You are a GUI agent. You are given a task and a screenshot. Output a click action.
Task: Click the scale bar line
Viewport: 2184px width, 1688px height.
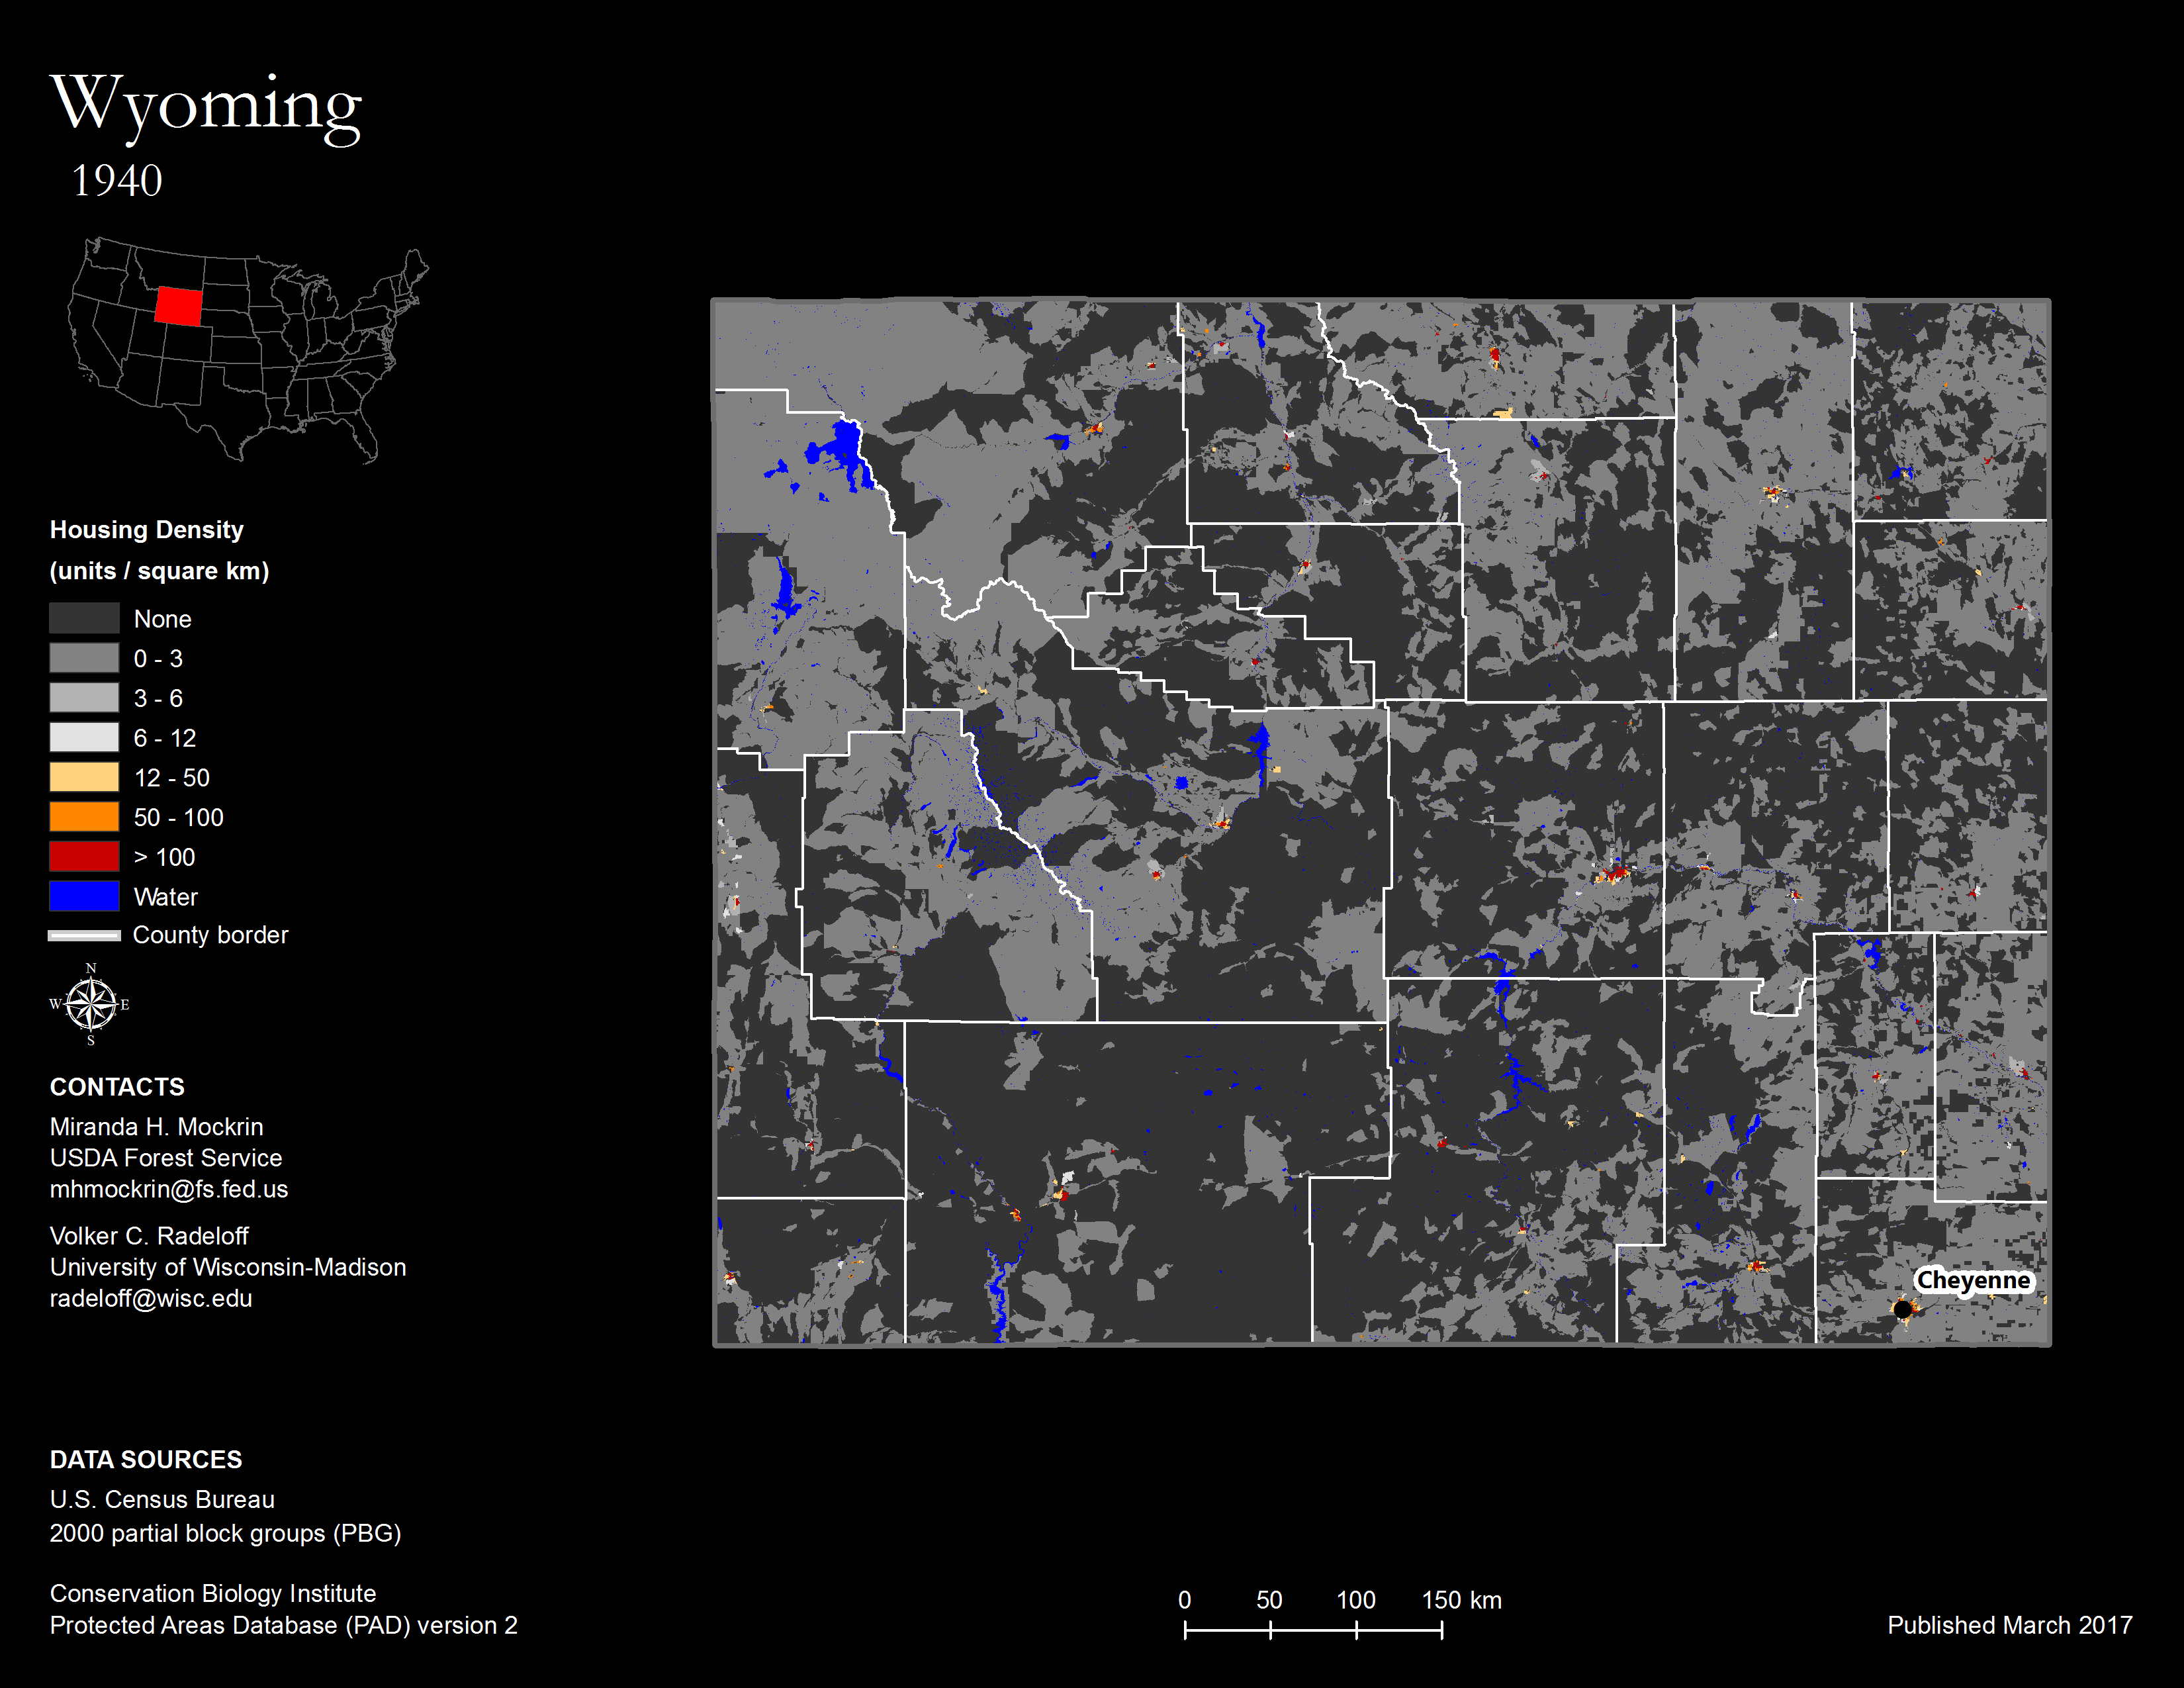tap(1314, 1630)
